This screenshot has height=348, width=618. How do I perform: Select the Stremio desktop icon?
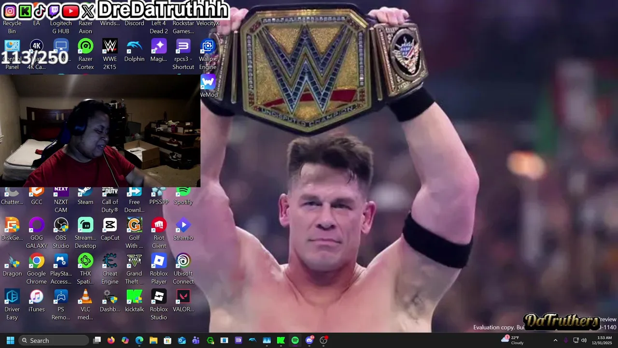[183, 225]
